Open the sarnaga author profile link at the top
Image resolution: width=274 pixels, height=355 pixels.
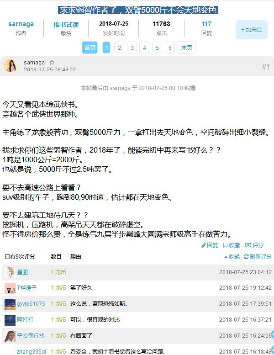[x=21, y=24]
